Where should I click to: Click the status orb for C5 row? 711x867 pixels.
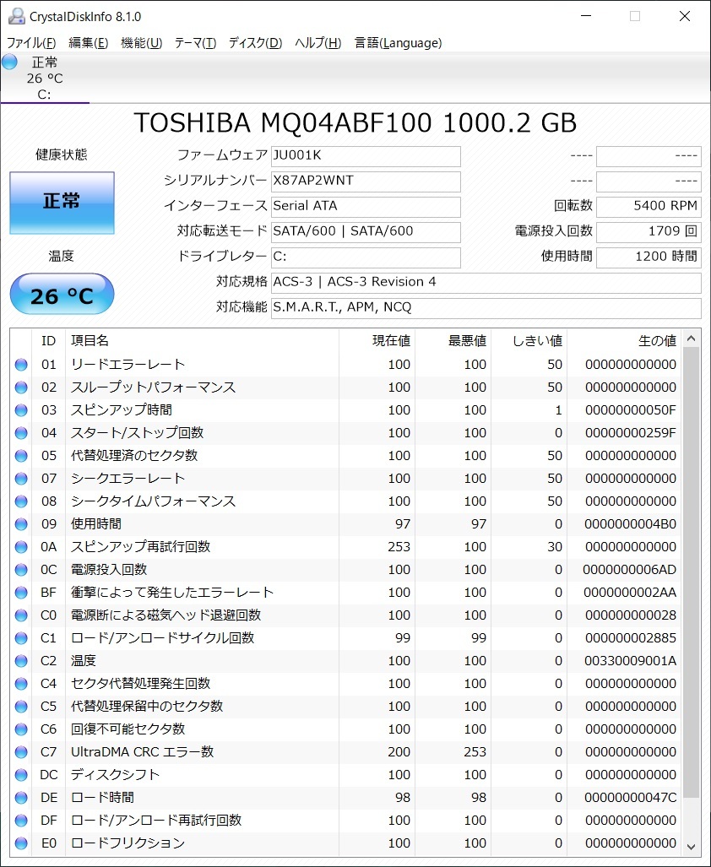click(x=21, y=707)
